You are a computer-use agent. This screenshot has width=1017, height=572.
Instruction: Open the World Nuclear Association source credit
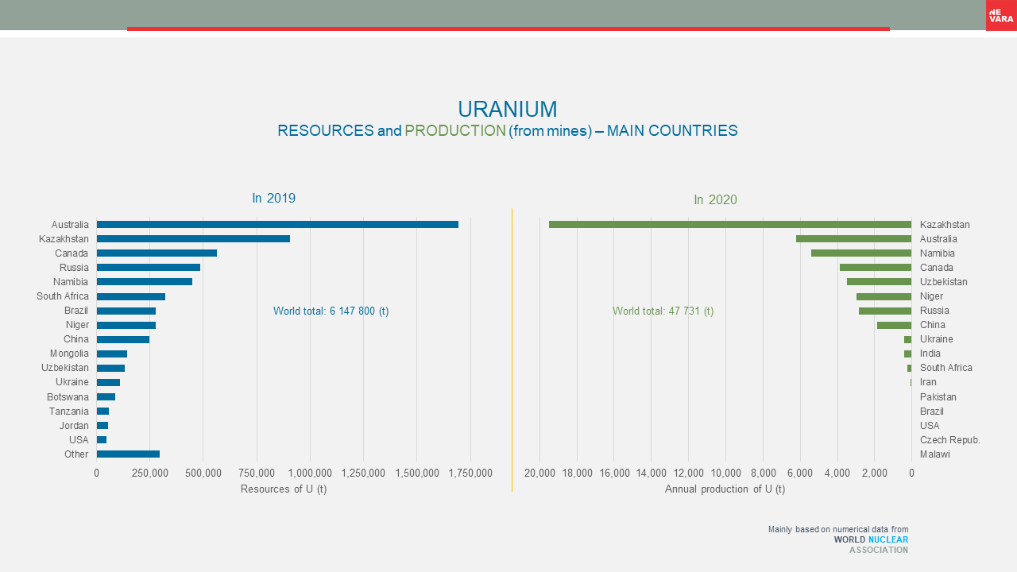click(x=870, y=539)
